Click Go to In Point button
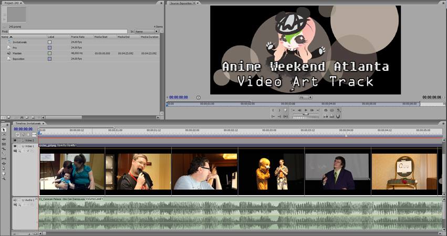This screenshot has height=236, width=447. [273, 116]
